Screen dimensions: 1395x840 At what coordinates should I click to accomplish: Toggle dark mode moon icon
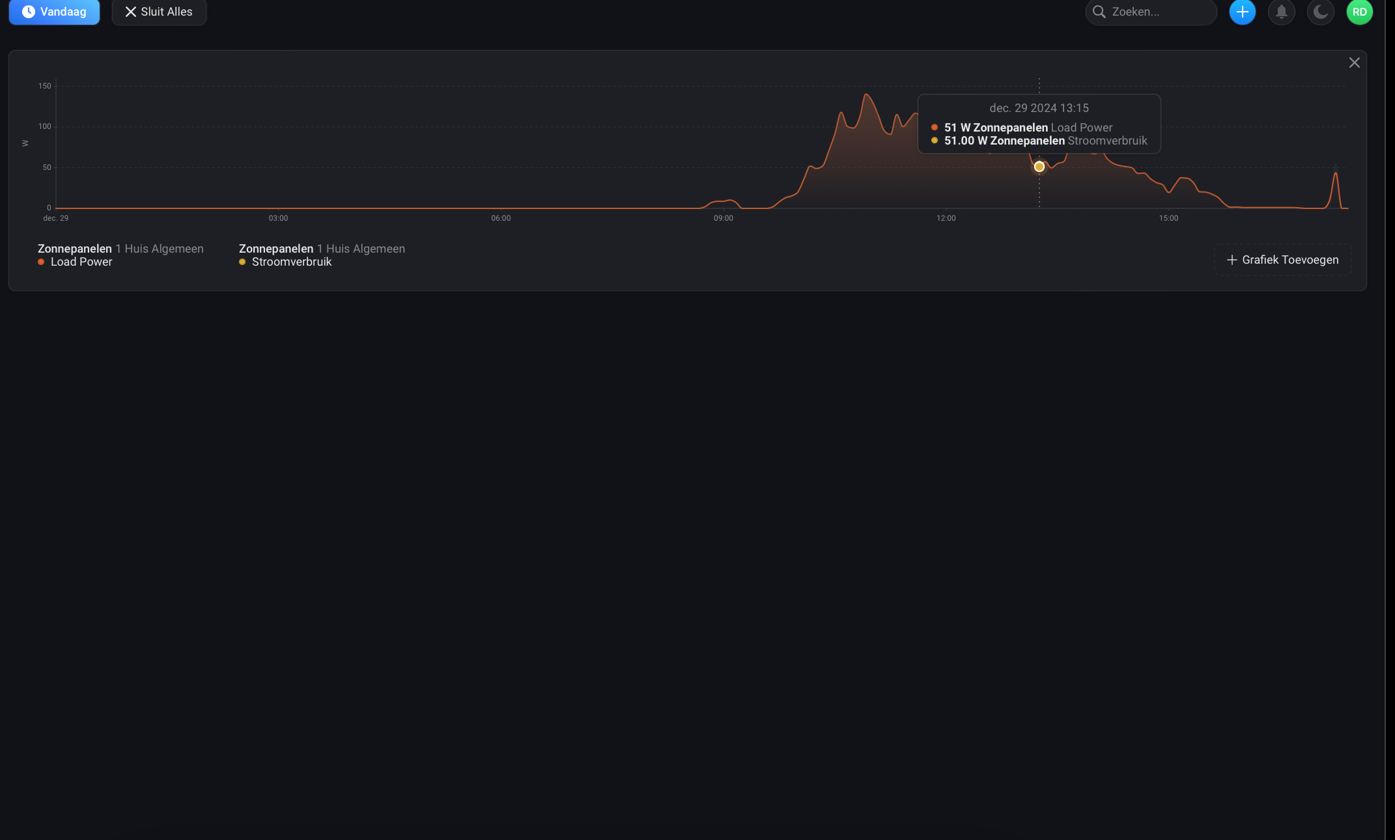(x=1320, y=12)
